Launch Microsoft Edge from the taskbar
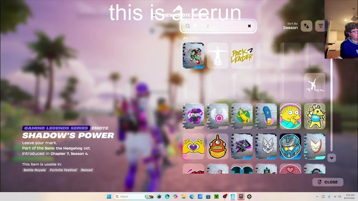The width and height of the screenshot is (358, 201). pos(192,197)
